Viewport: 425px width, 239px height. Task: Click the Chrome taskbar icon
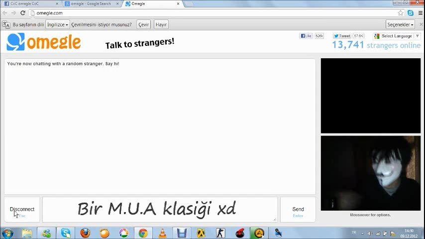click(143, 233)
